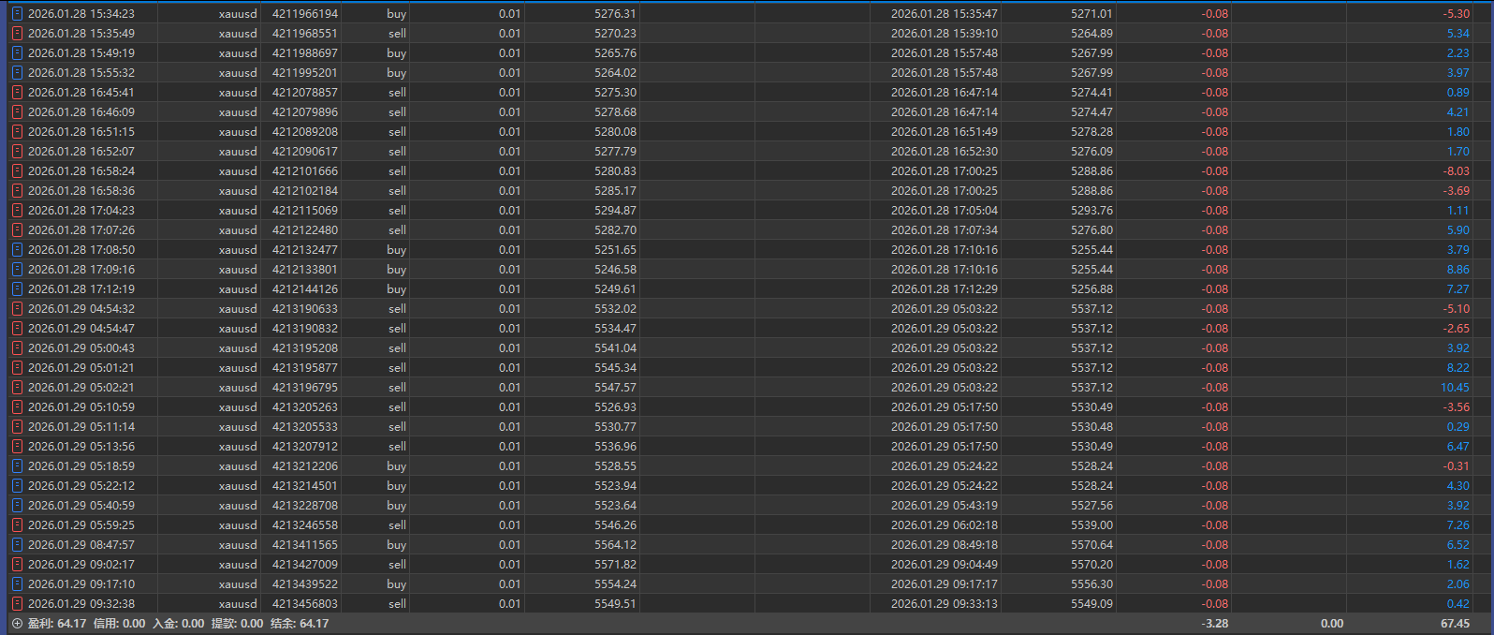Image resolution: width=1494 pixels, height=635 pixels.
Task: Select the profit value 6.47
Action: coord(1458,447)
